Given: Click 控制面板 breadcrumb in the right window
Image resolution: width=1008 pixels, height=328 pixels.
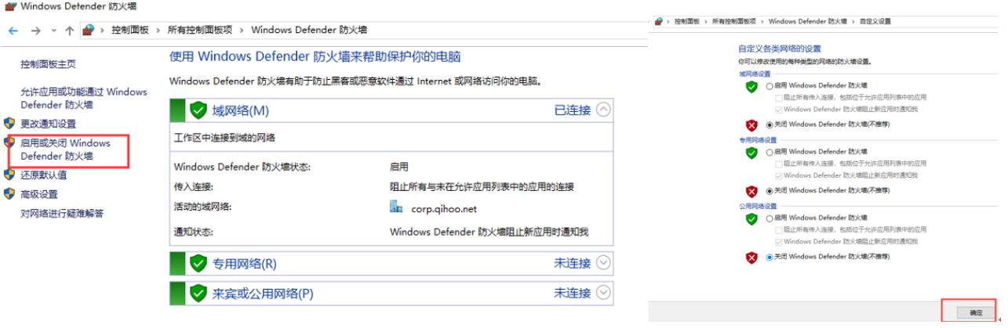Looking at the screenshot, I should (x=686, y=22).
